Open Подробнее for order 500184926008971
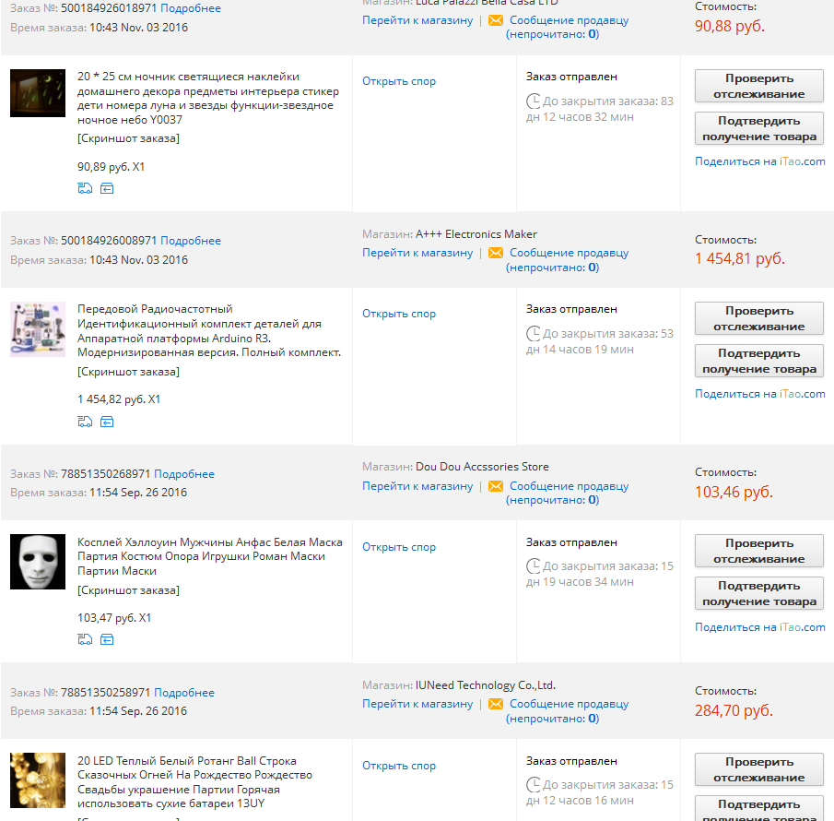Viewport: 834px width, 821px height. point(191,241)
